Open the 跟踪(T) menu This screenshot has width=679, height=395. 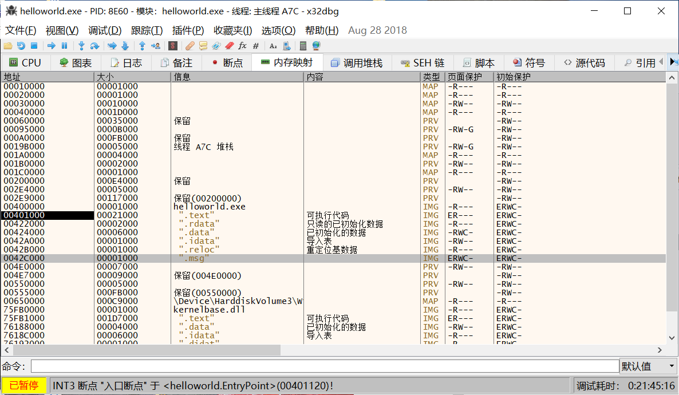[x=147, y=30]
